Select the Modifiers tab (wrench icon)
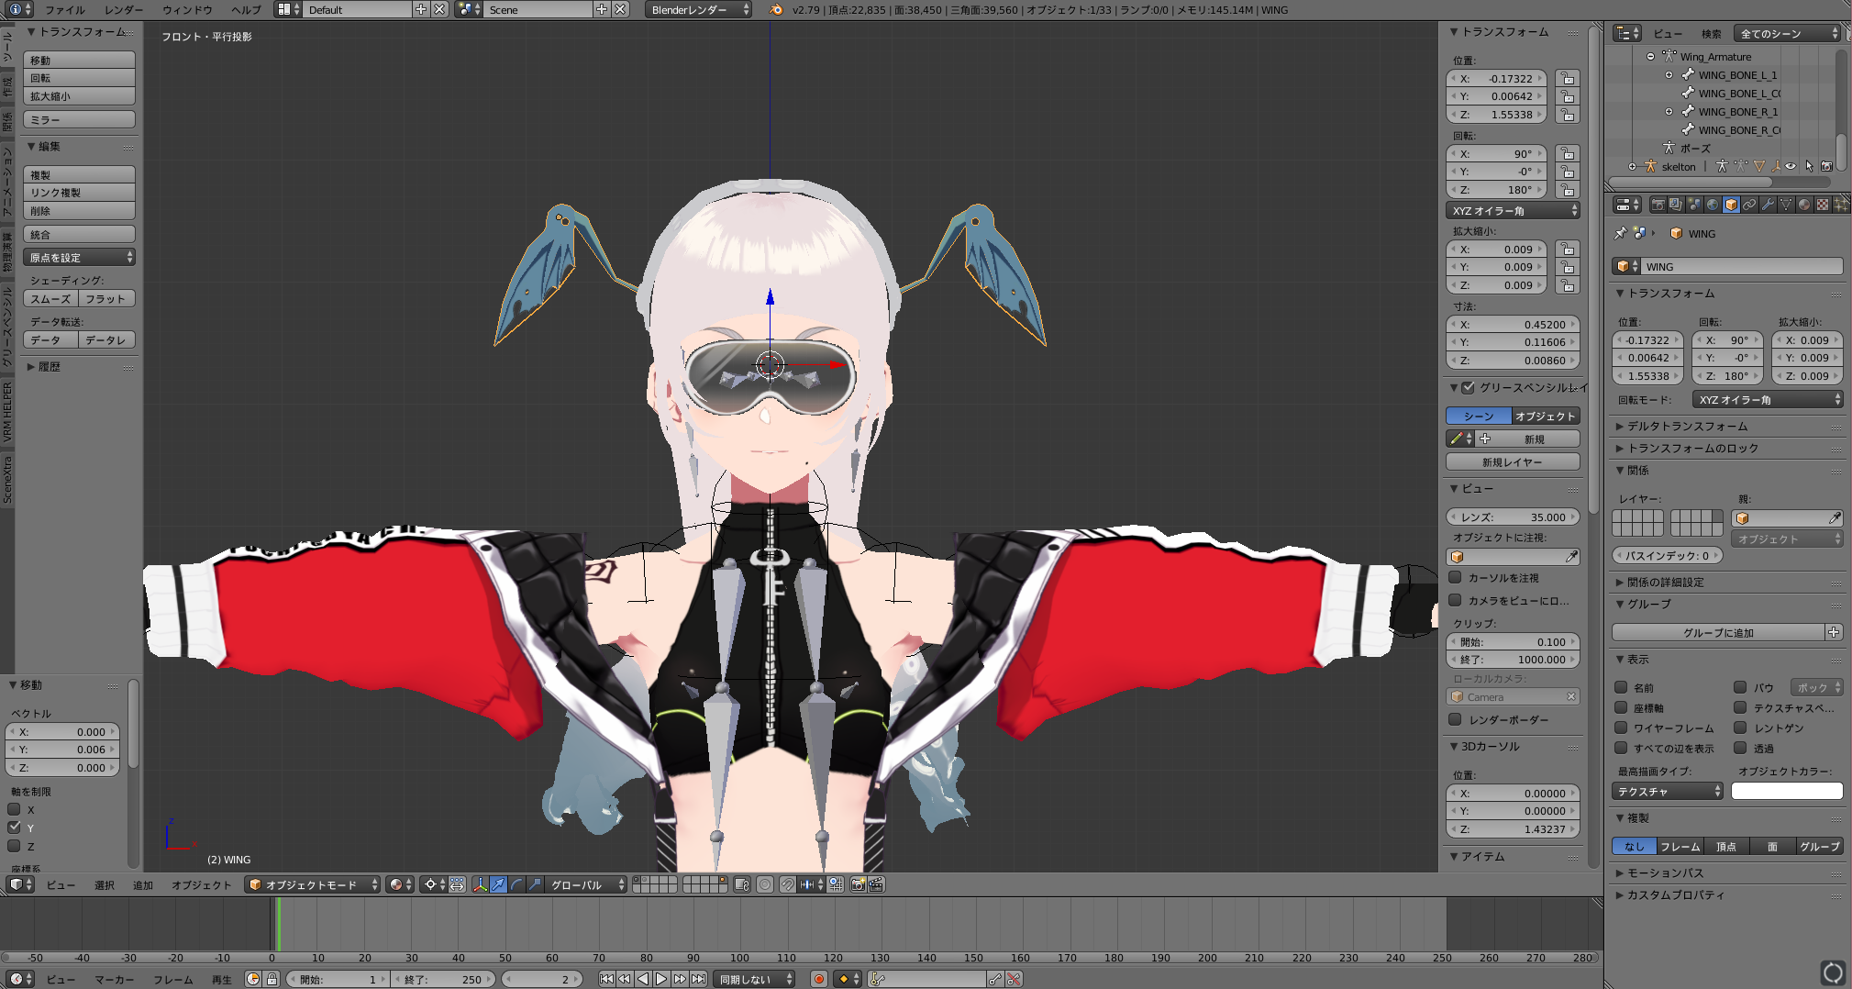 coord(1768,204)
